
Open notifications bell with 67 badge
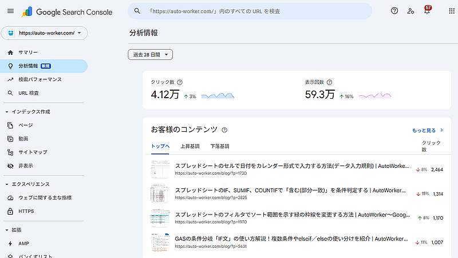click(x=427, y=10)
